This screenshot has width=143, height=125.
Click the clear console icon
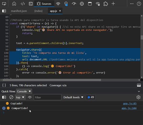[x=11, y=97]
